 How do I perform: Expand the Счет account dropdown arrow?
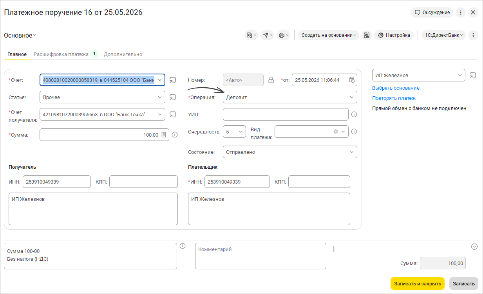[x=160, y=80]
